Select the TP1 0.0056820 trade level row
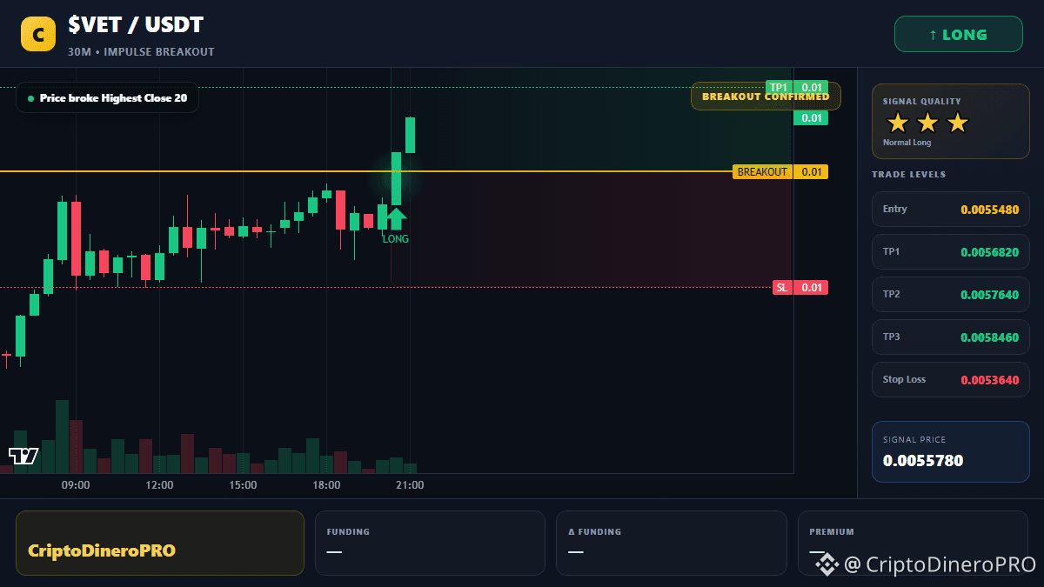The width and height of the screenshot is (1044, 587). [x=950, y=252]
